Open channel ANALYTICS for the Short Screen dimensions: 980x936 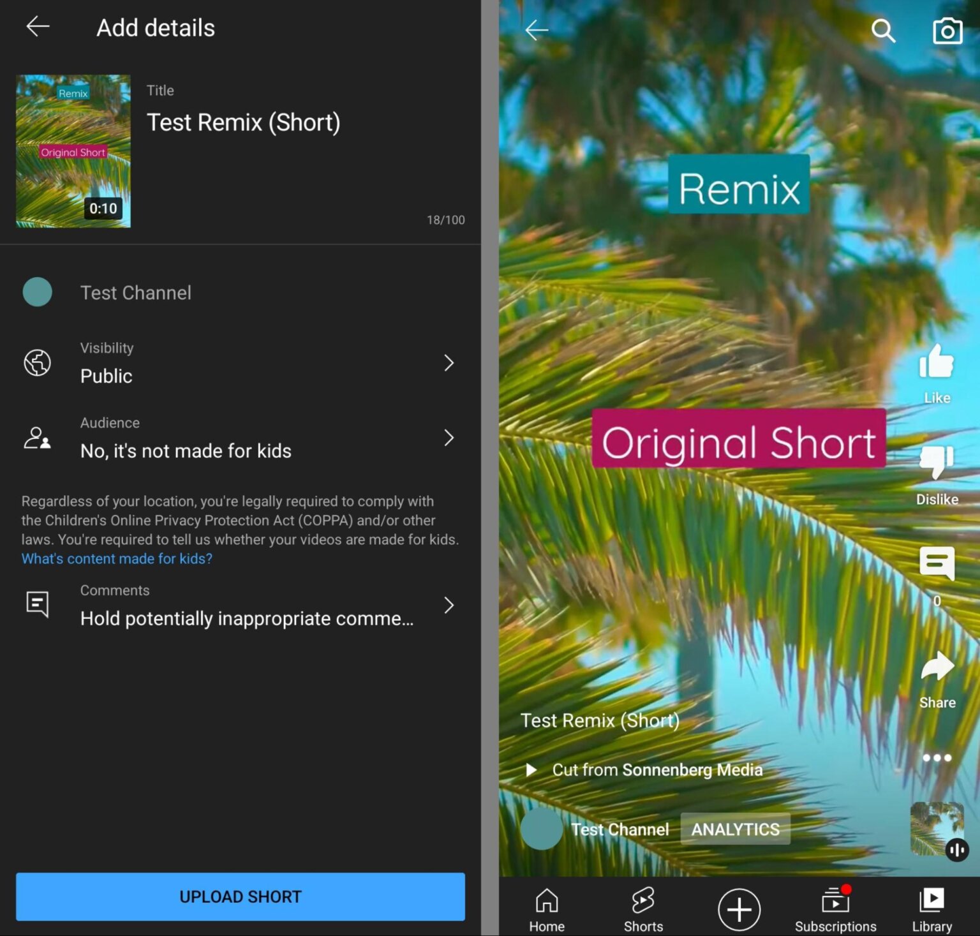(735, 829)
